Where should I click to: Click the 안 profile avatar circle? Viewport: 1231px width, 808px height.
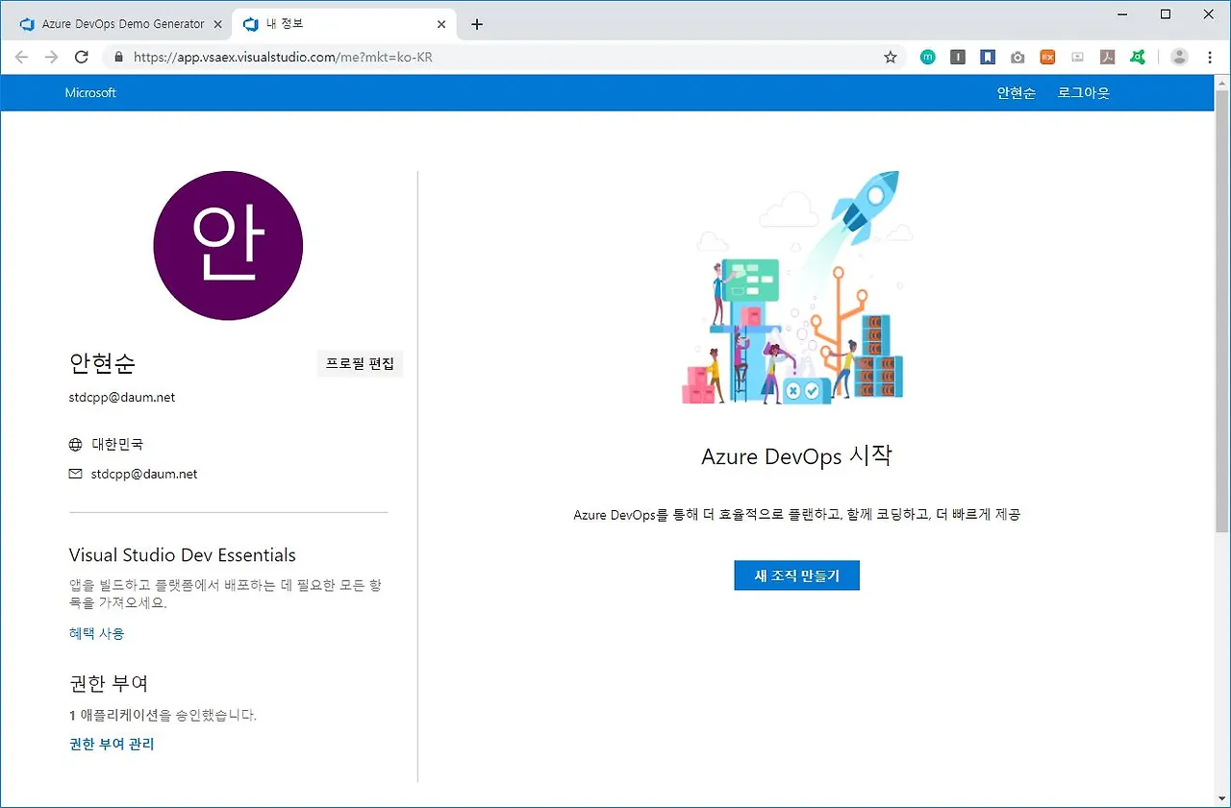click(x=228, y=245)
